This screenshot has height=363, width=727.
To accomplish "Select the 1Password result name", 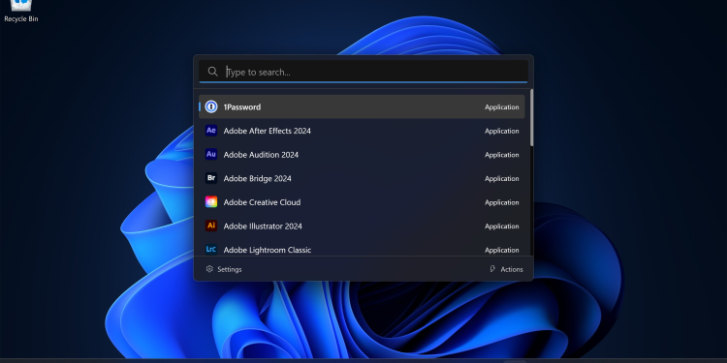I will point(242,106).
